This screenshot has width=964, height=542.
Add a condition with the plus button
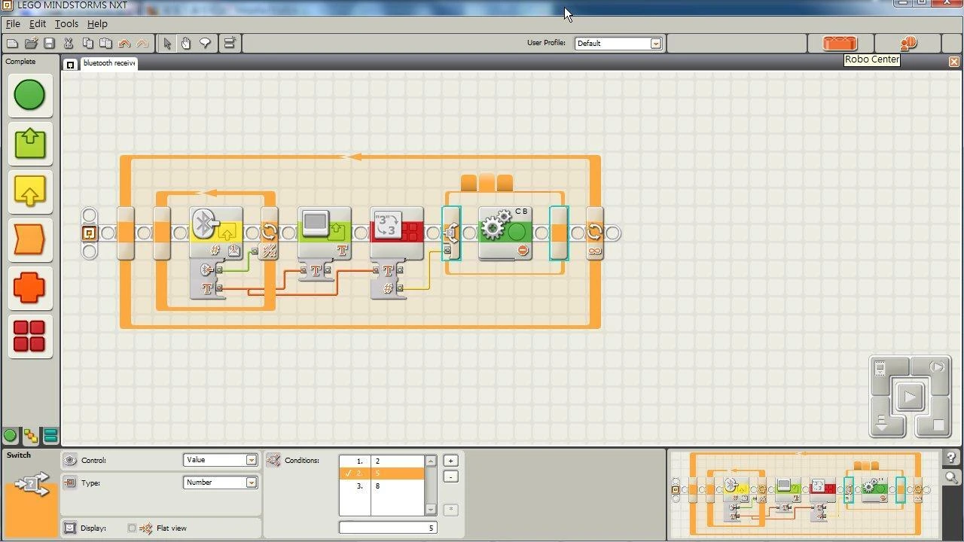point(450,461)
